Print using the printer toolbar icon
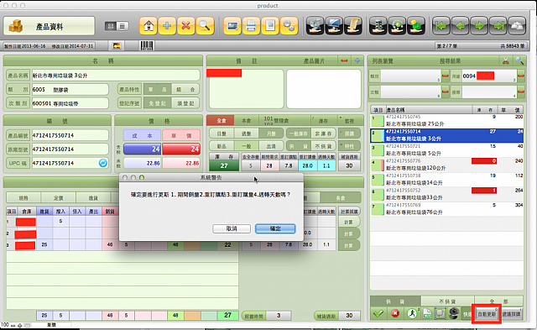 pyautogui.click(x=251, y=26)
